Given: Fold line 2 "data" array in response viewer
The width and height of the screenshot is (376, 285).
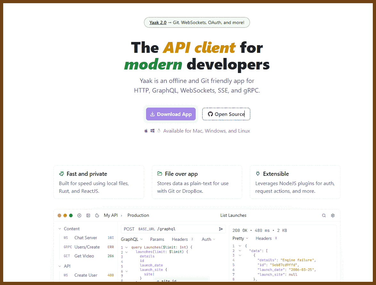Looking at the screenshot, I should click(240, 251).
